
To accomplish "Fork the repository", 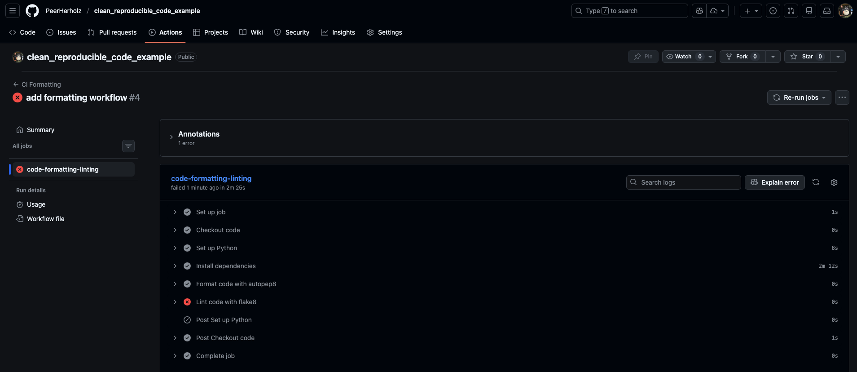I will 743,57.
